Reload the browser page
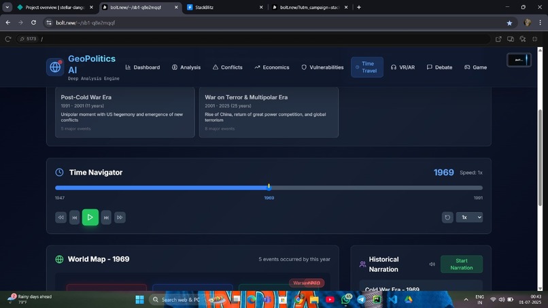 [x=33, y=22]
